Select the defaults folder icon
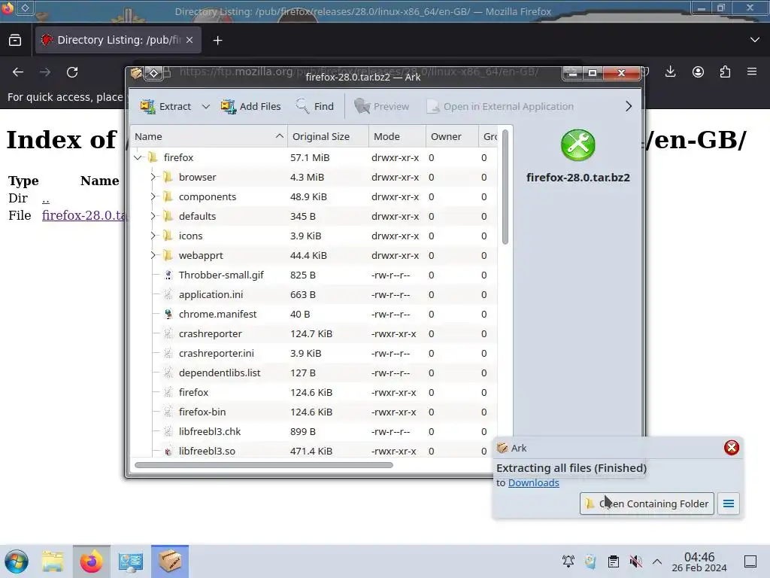The image size is (770, 578). pos(168,216)
